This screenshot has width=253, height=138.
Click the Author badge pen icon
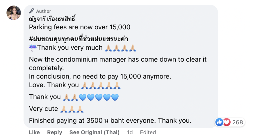point(32,11)
